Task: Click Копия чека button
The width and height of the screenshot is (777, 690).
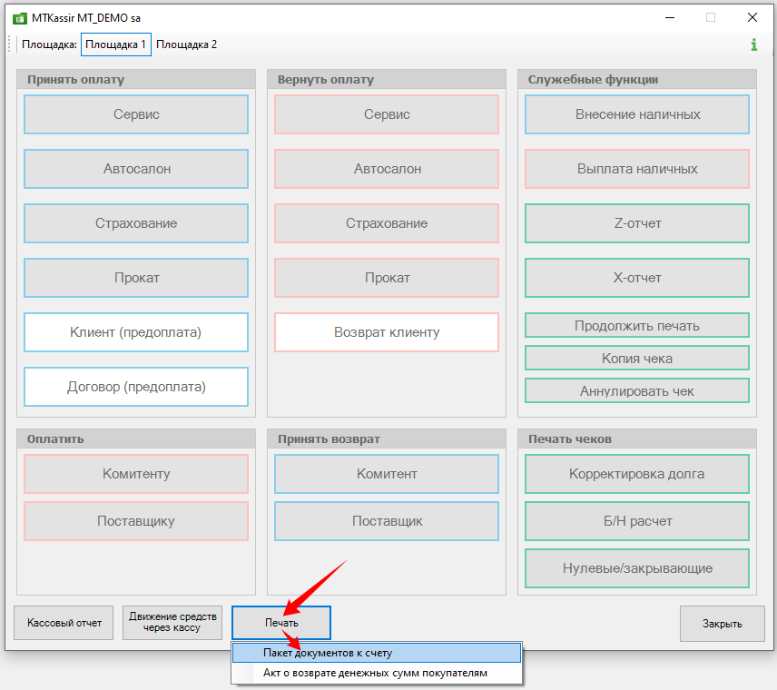Action: [637, 359]
